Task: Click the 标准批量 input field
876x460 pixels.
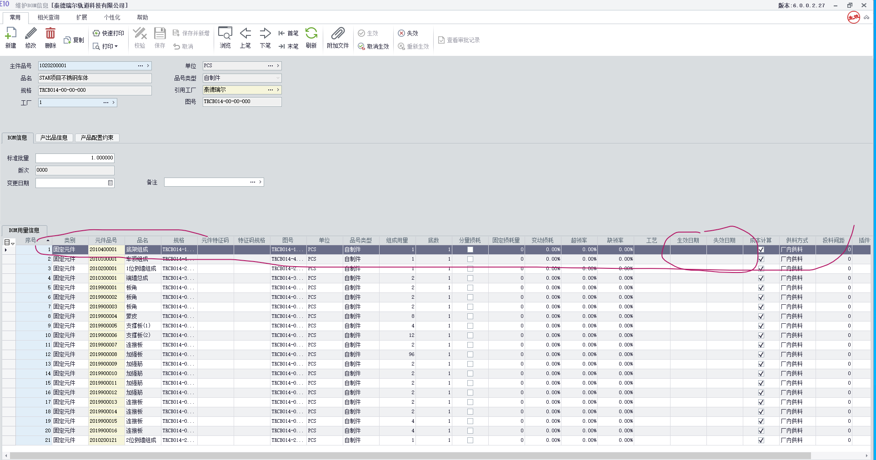Action: 75,158
